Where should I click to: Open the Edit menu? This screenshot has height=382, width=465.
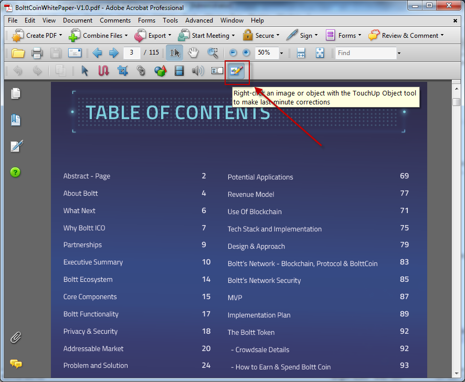[30, 20]
